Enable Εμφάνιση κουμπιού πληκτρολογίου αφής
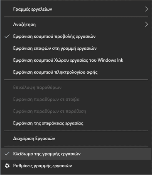 76,72
